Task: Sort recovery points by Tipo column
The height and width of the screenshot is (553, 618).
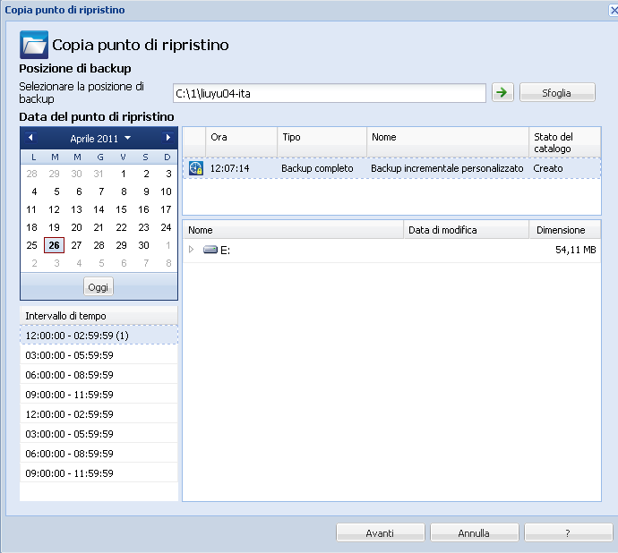Action: [x=322, y=137]
